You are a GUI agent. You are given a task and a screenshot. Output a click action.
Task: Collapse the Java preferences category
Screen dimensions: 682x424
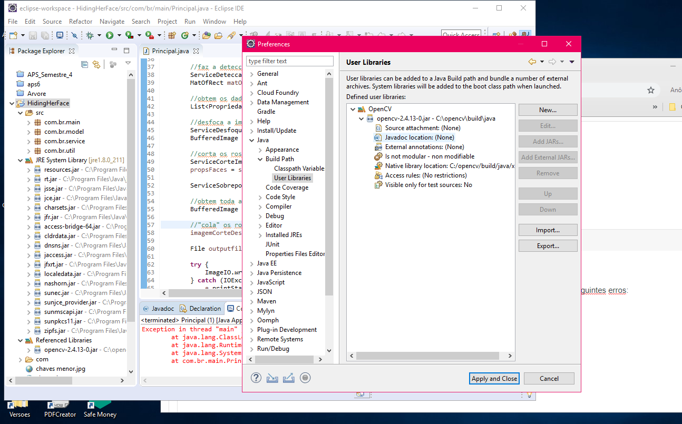[x=252, y=140]
